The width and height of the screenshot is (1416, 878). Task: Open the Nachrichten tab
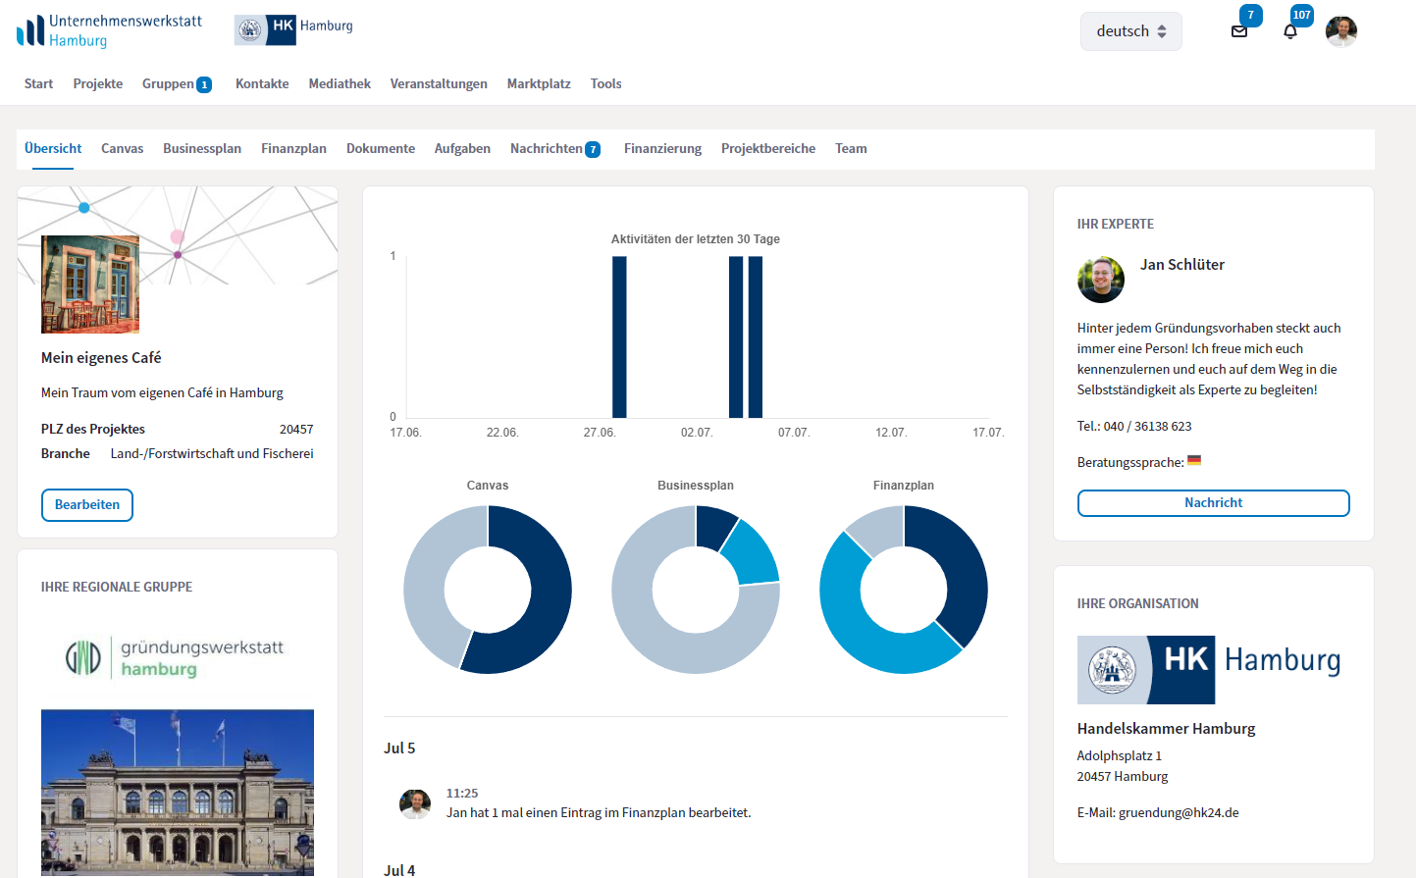click(x=547, y=148)
